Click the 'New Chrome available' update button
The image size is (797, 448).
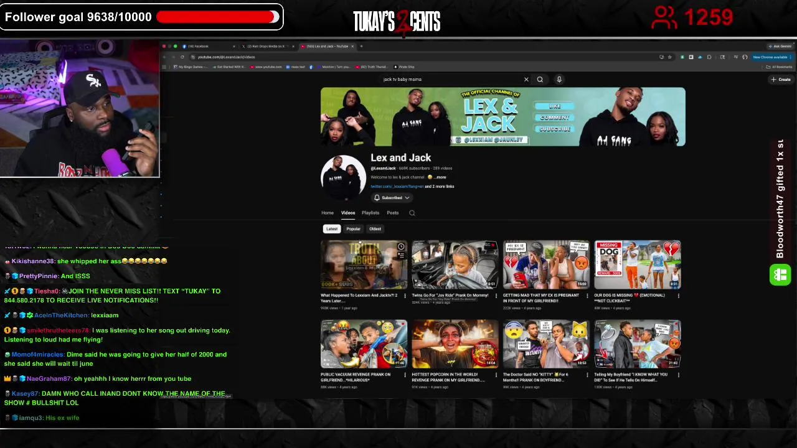[771, 57]
